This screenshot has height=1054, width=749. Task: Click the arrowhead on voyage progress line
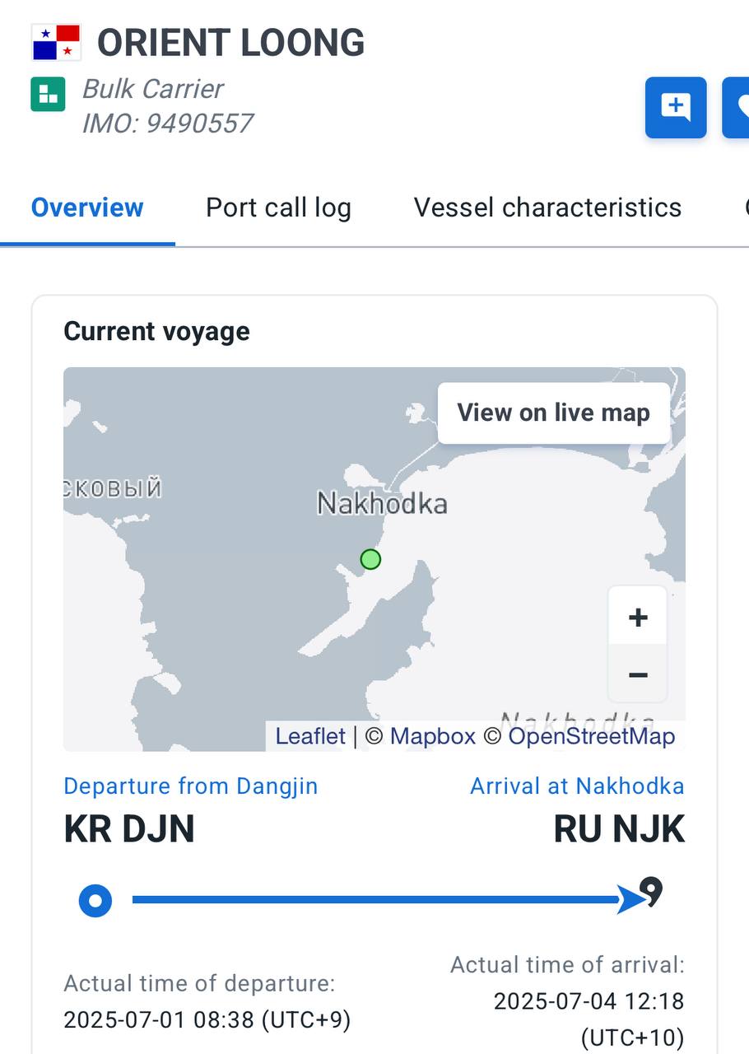coord(632,899)
